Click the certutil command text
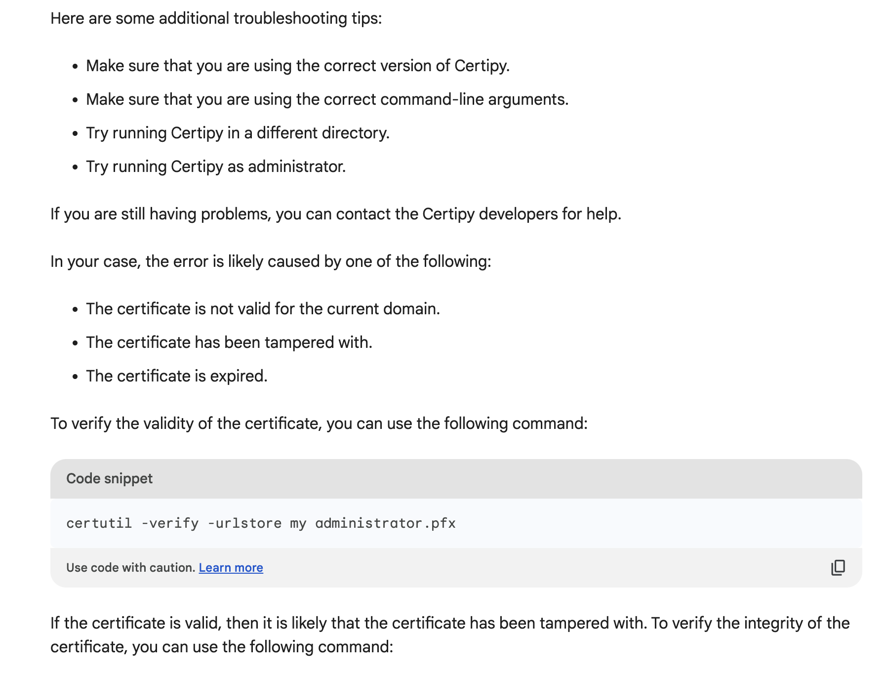Screen dimensions: 886x676 [261, 523]
